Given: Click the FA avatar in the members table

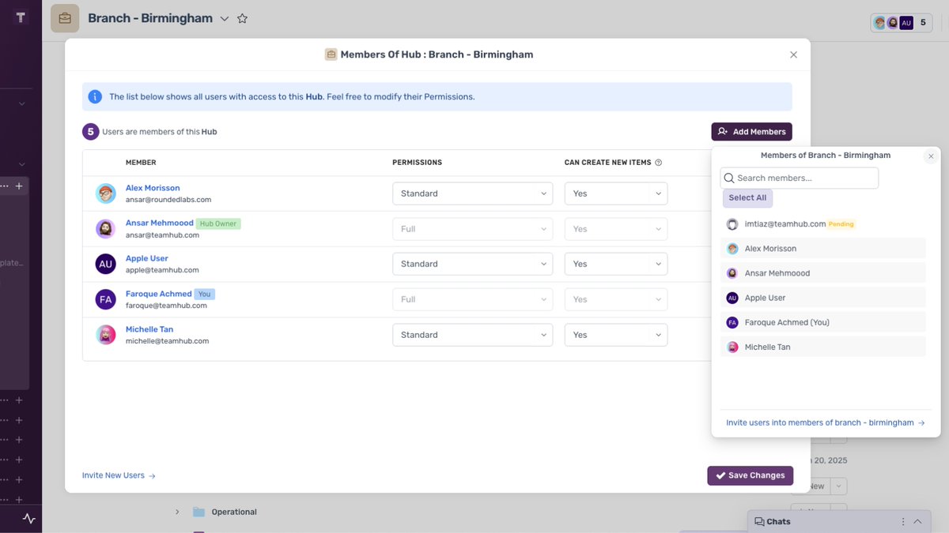Looking at the screenshot, I should tap(106, 299).
